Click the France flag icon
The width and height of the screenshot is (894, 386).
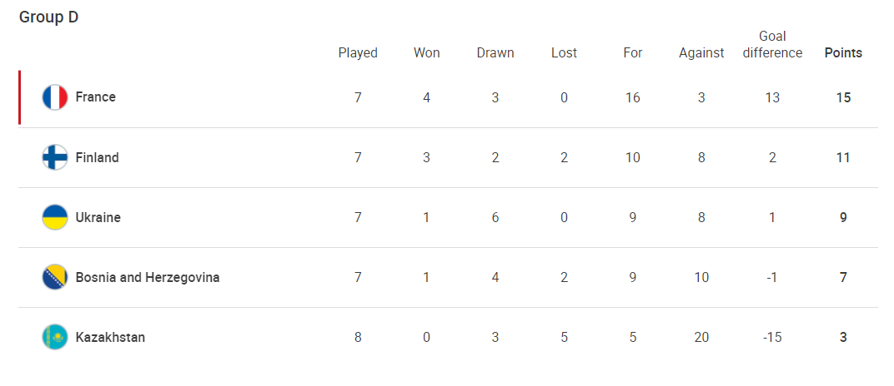pos(55,97)
